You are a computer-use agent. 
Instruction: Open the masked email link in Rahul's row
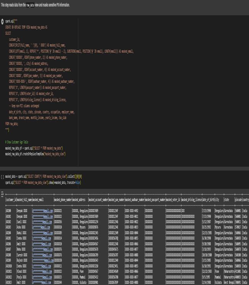click(42, 233)
